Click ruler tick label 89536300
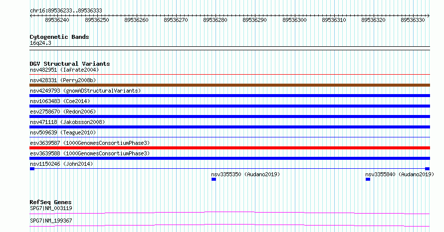Screen dimensions: 444x232 click(294, 20)
